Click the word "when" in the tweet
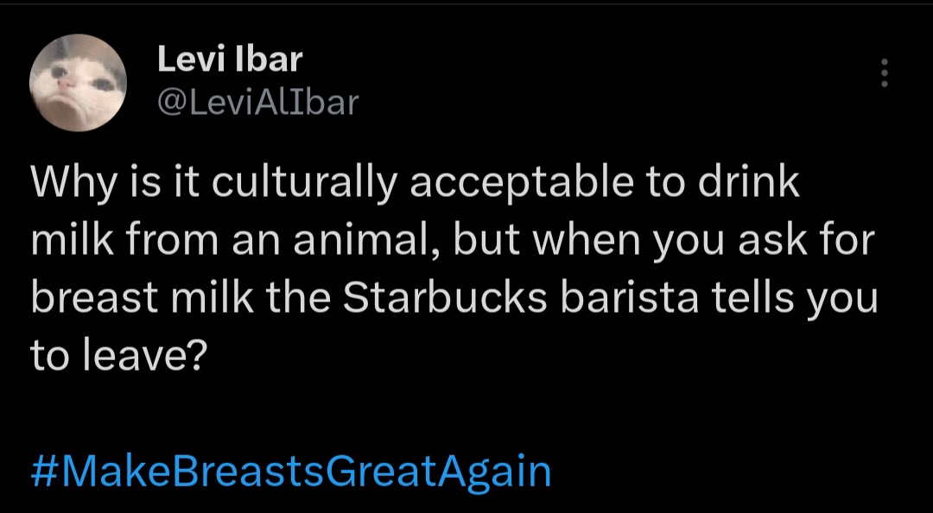The height and width of the screenshot is (513, 933). (x=589, y=241)
